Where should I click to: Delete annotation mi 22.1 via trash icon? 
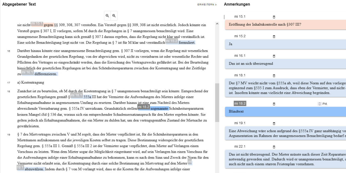274,147
